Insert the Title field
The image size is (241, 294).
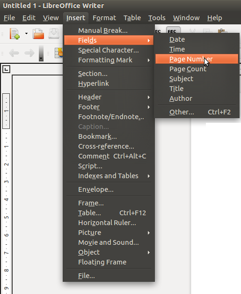coord(197,89)
